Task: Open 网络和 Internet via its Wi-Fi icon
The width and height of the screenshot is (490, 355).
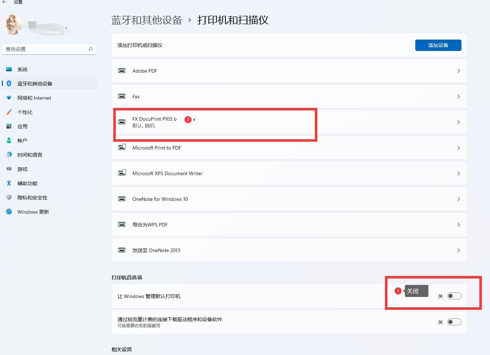Action: 9,98
